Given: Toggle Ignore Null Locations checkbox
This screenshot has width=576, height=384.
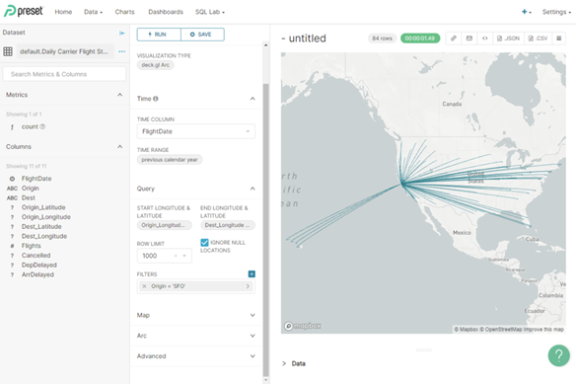Looking at the screenshot, I should pos(204,243).
